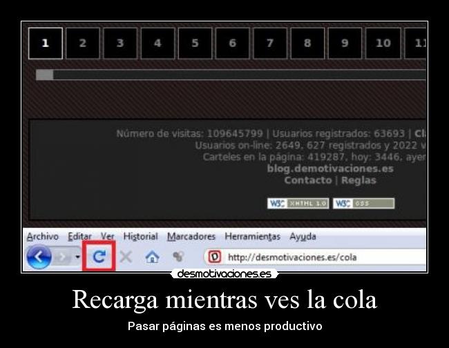Image resolution: width=449 pixels, height=348 pixels.
Task: Reload the page with the refresh icon
Action: point(99,256)
